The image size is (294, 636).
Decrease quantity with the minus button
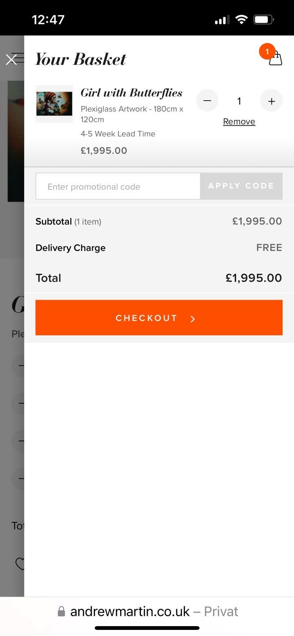207,101
